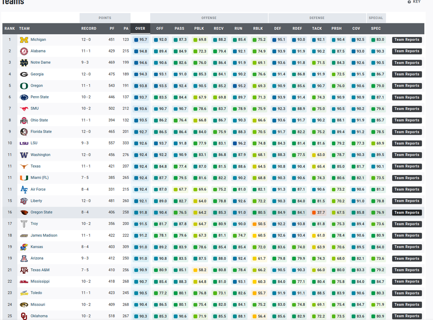Click the Notre Dame team logo

pos(24,63)
